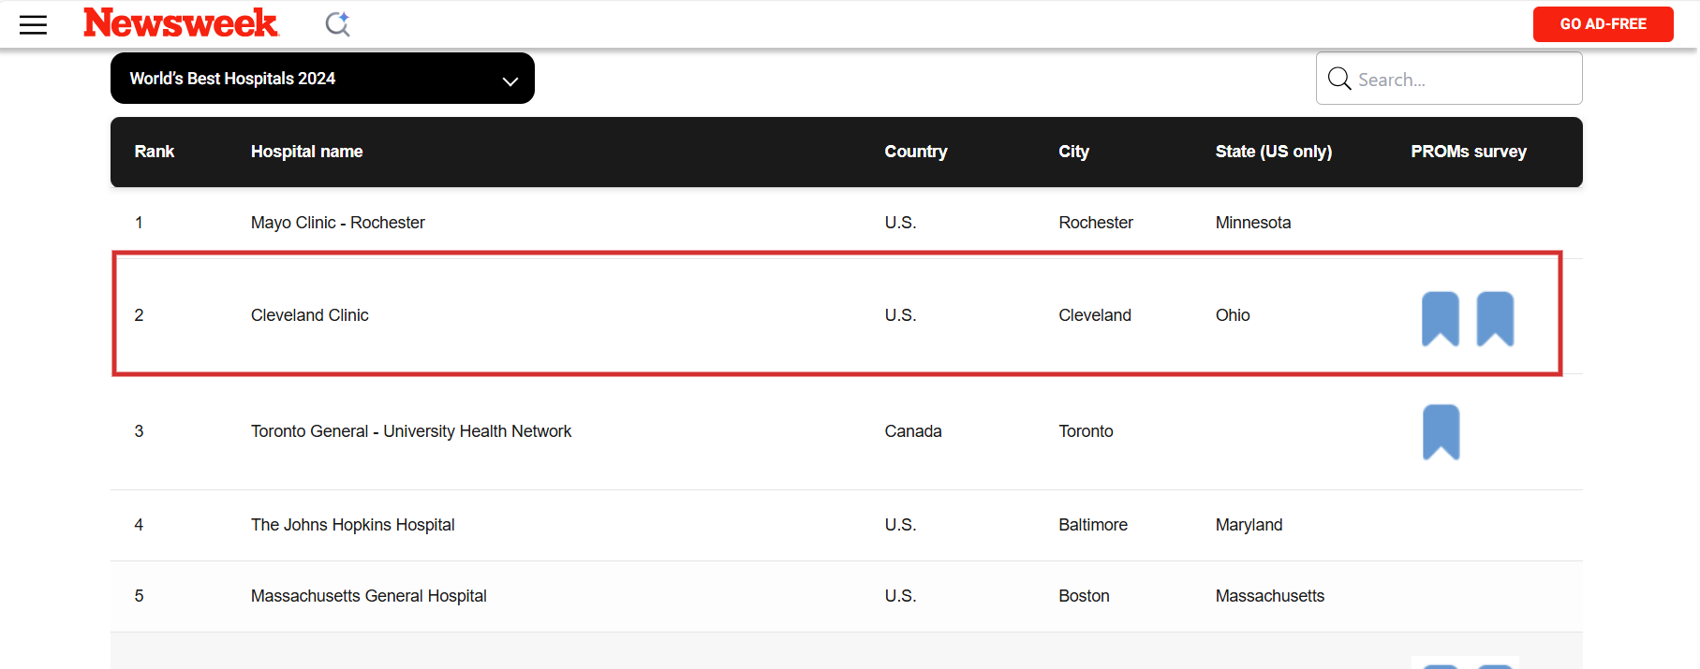Click Massachusetts state cell
The width and height of the screenshot is (1700, 669).
[x=1269, y=596]
